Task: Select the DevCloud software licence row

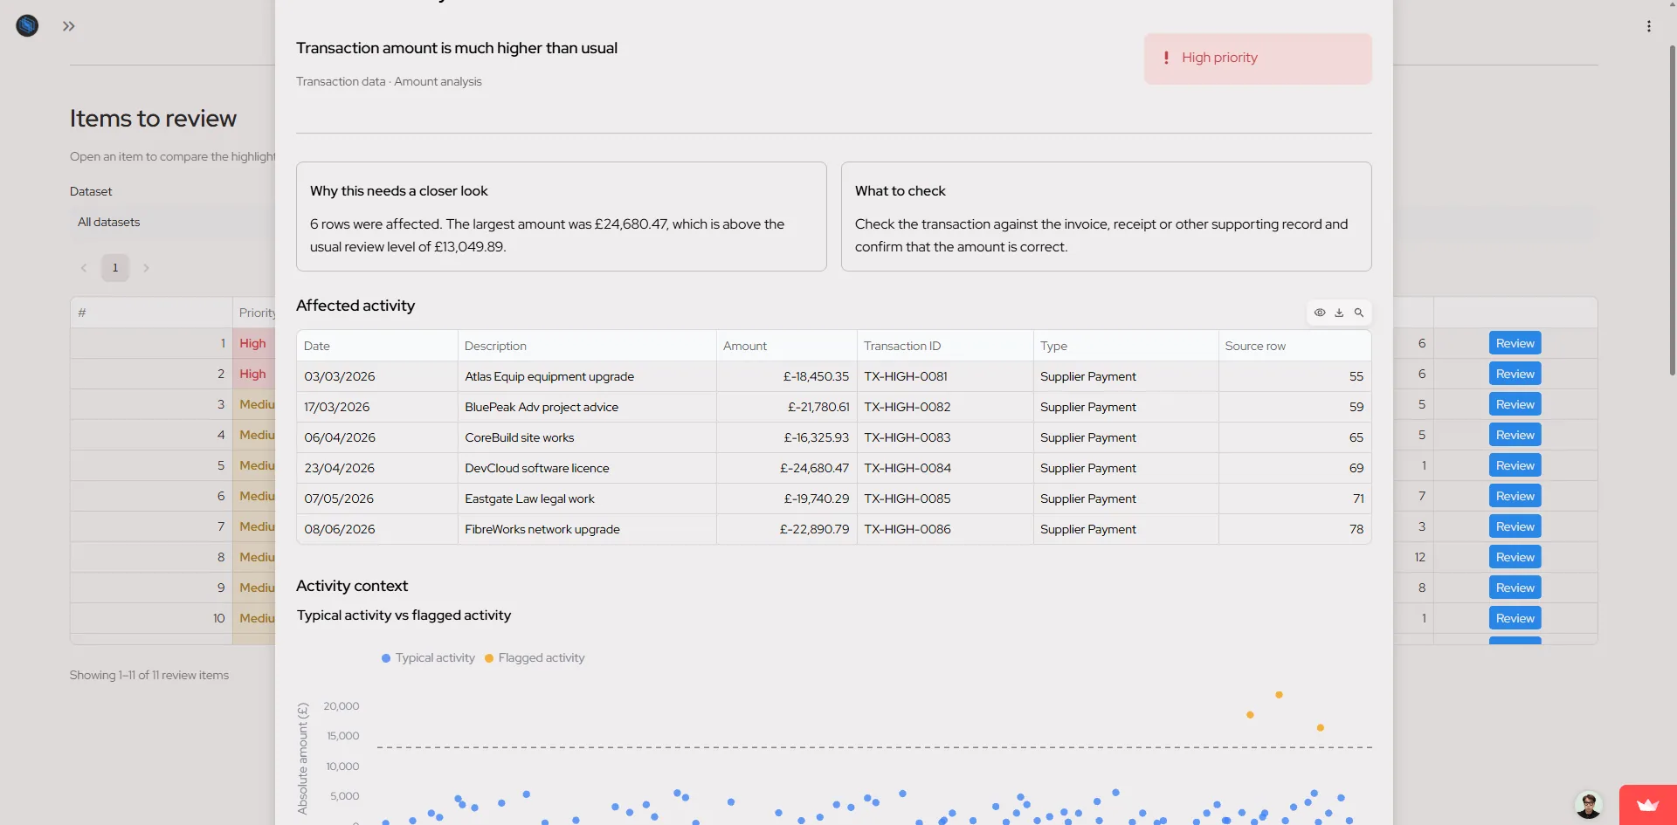Action: tap(833, 468)
